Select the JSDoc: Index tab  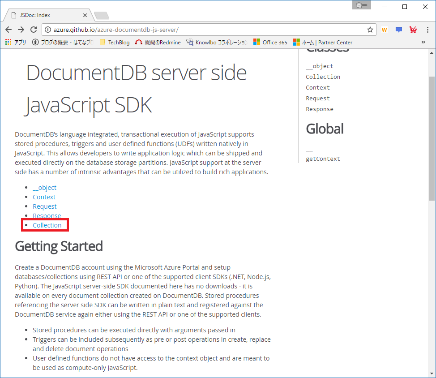click(49, 15)
